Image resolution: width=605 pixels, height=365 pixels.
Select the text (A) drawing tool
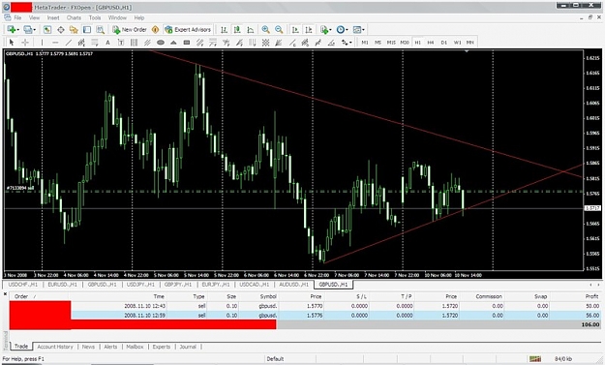coord(107,42)
